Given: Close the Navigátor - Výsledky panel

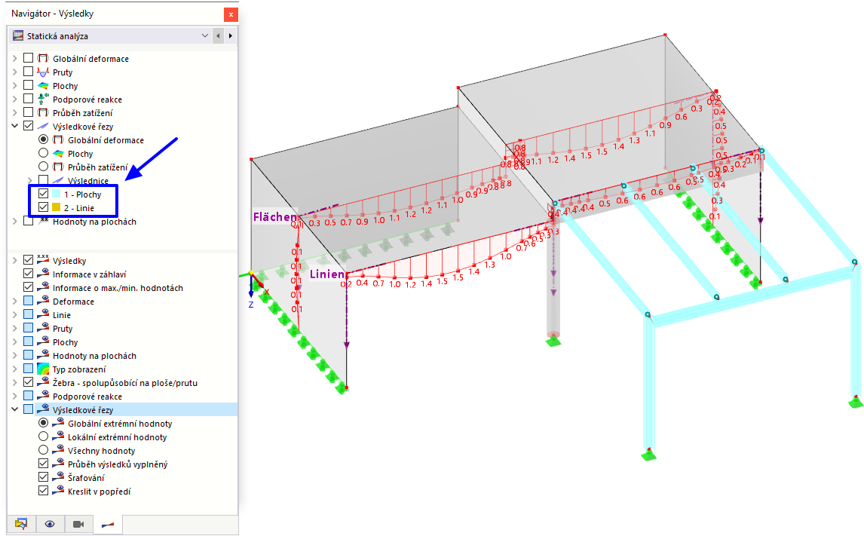Looking at the screenshot, I should [x=231, y=15].
